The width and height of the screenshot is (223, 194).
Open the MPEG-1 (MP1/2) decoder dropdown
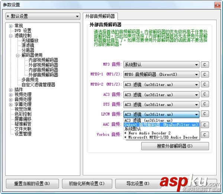point(161,75)
